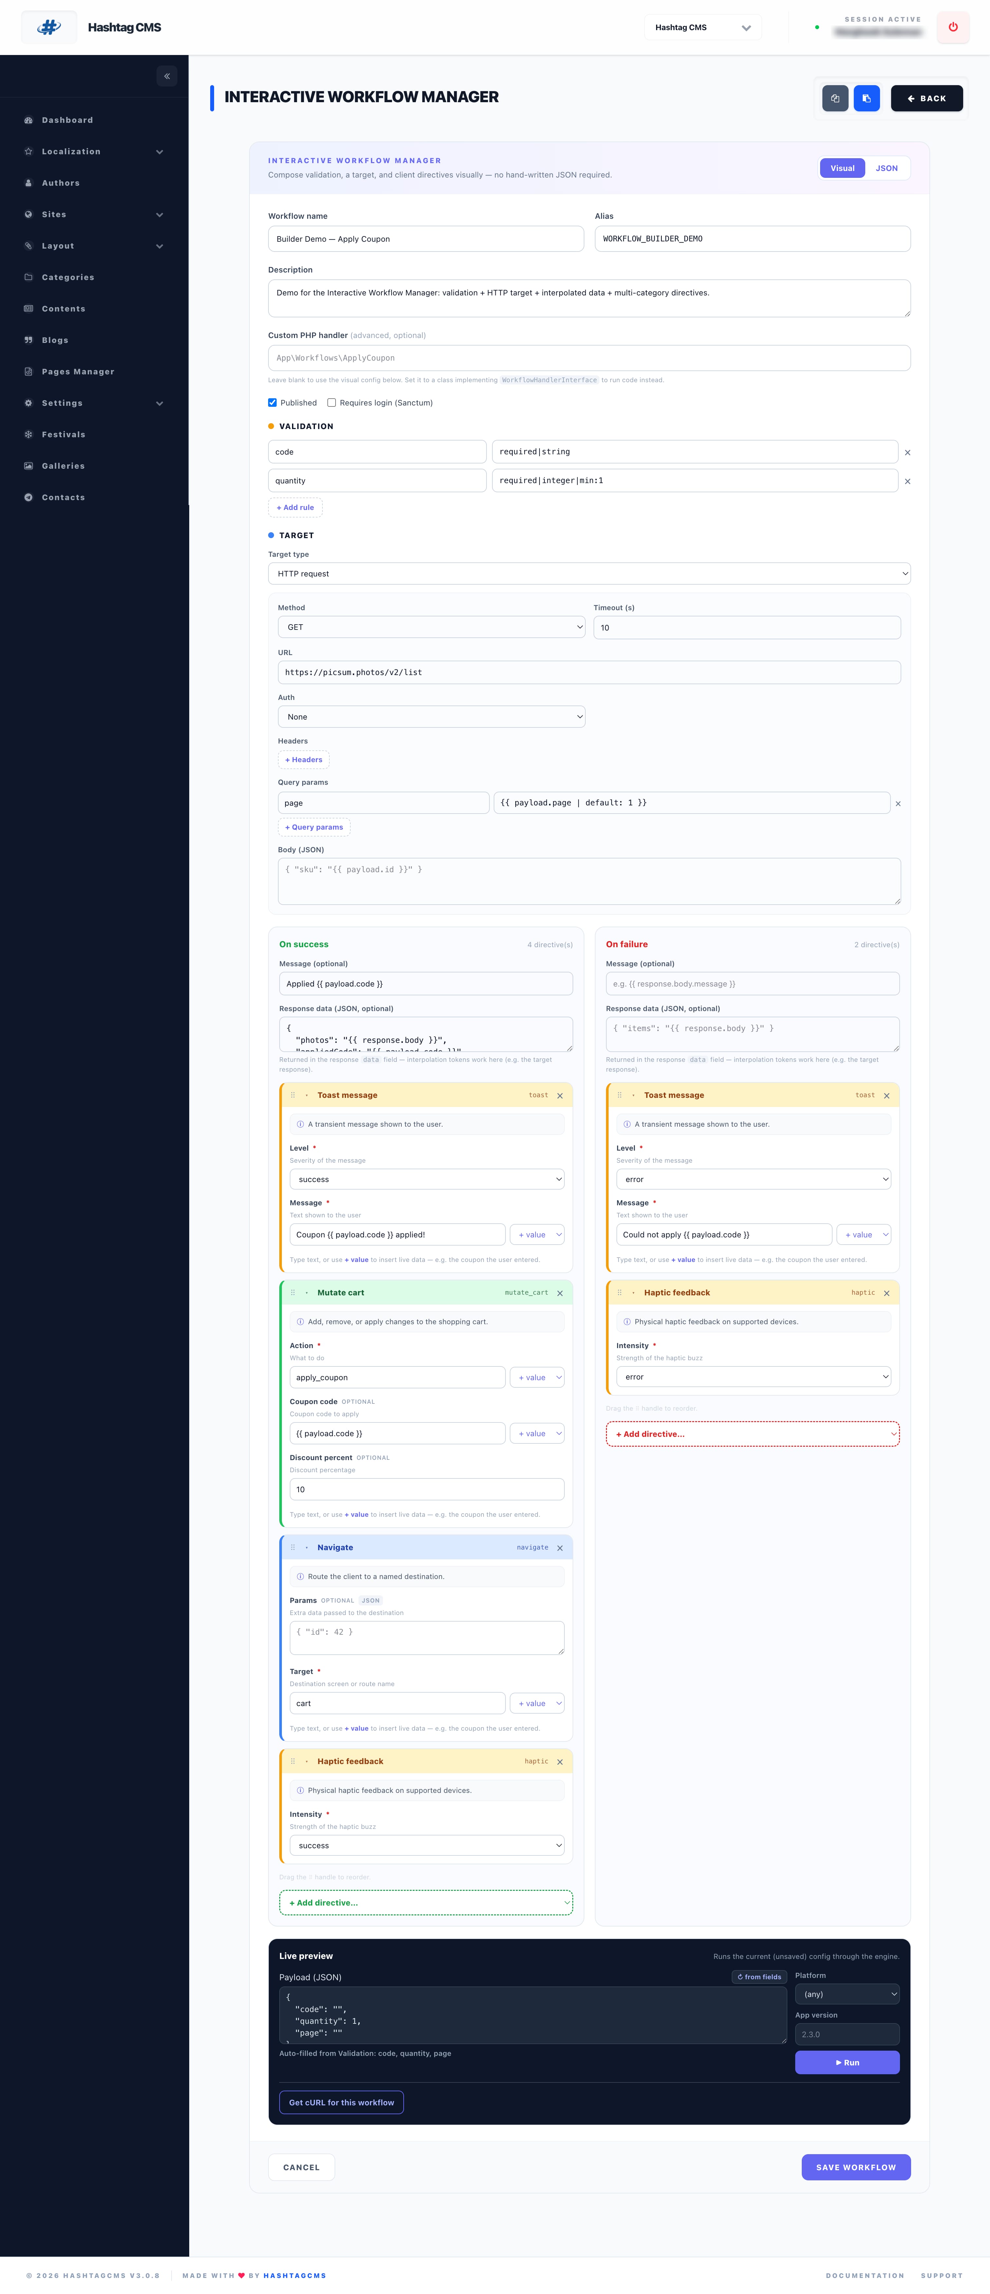
Task: Click the URL input field
Action: pyautogui.click(x=589, y=672)
